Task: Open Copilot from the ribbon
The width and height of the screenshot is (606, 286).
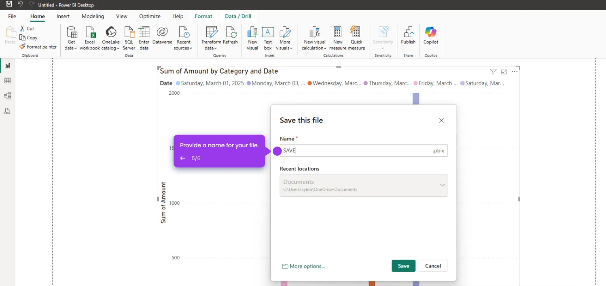Action: tap(431, 36)
